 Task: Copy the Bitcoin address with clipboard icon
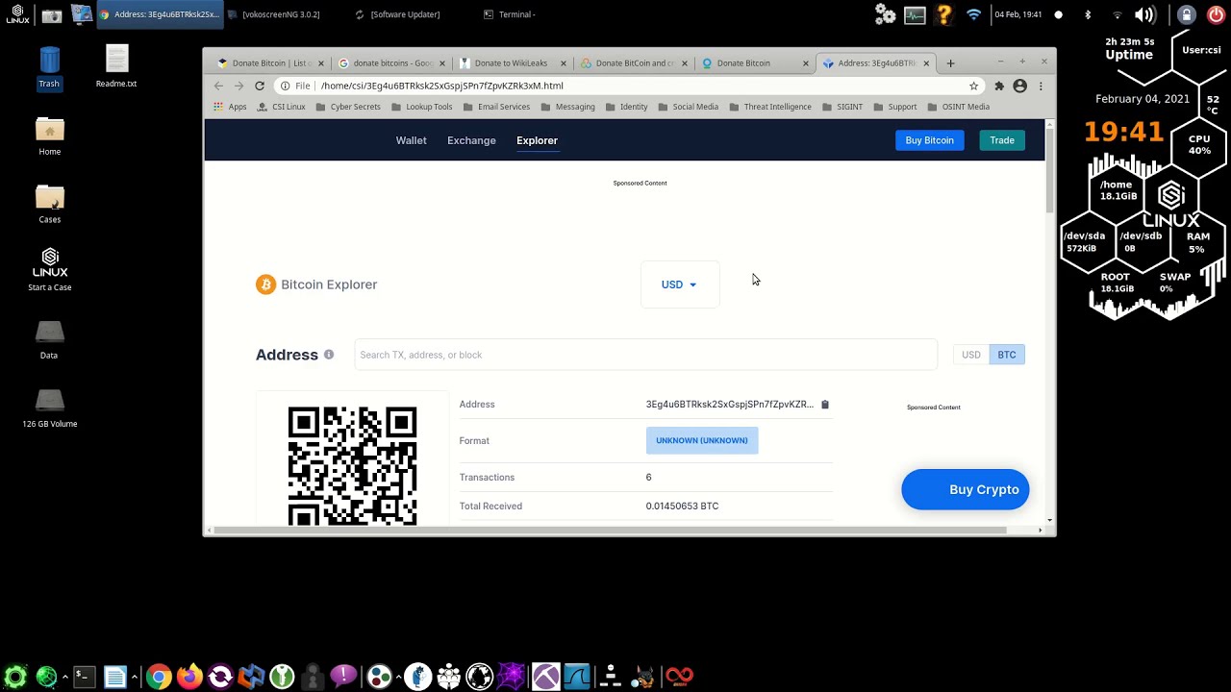(x=825, y=405)
